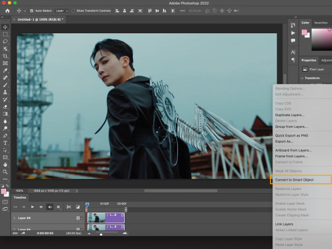This screenshot has height=249, width=332.
Task: Toggle Quick Mask mode button
Action: [5, 202]
